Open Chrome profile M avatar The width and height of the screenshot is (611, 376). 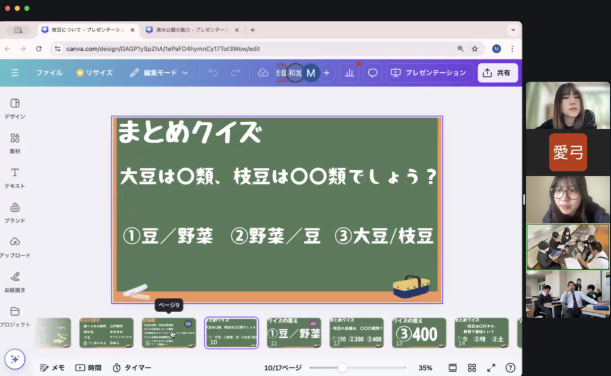[x=496, y=49]
